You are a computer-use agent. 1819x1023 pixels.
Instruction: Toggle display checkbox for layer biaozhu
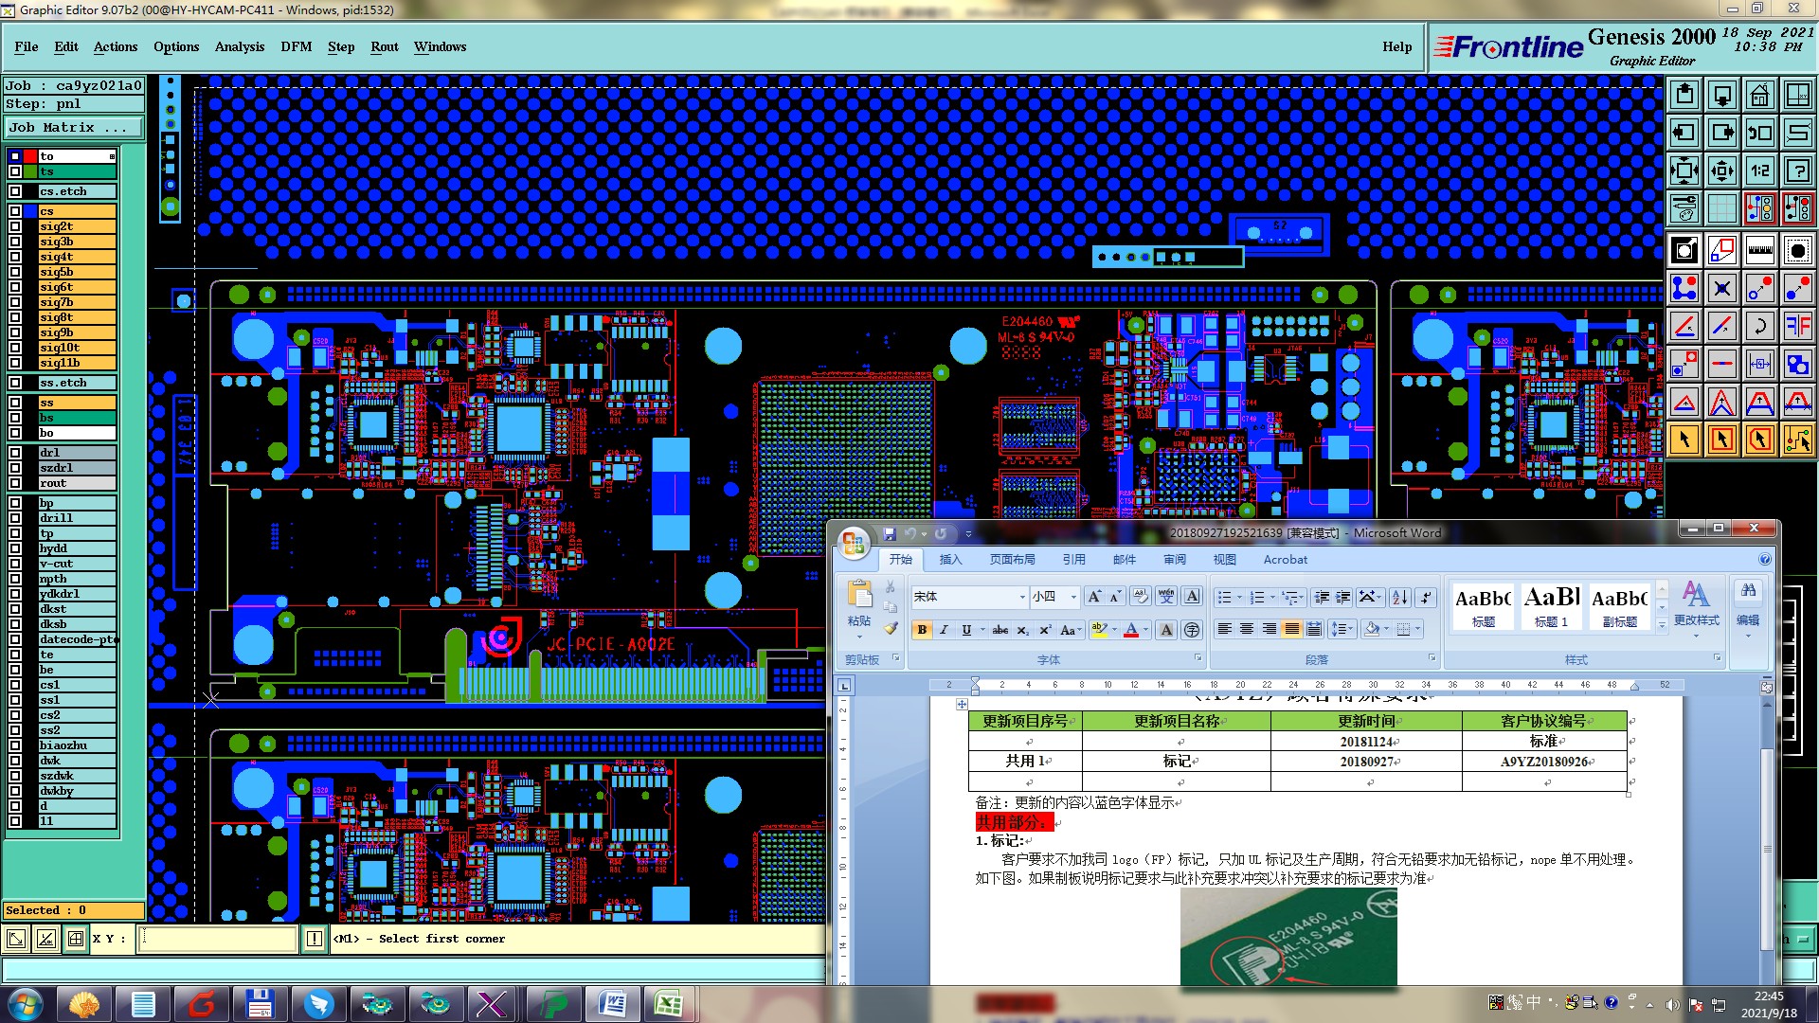click(x=15, y=745)
